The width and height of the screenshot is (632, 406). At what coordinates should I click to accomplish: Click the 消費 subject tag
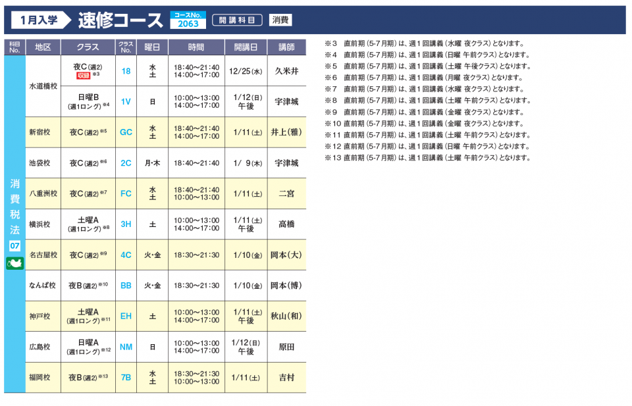click(280, 20)
